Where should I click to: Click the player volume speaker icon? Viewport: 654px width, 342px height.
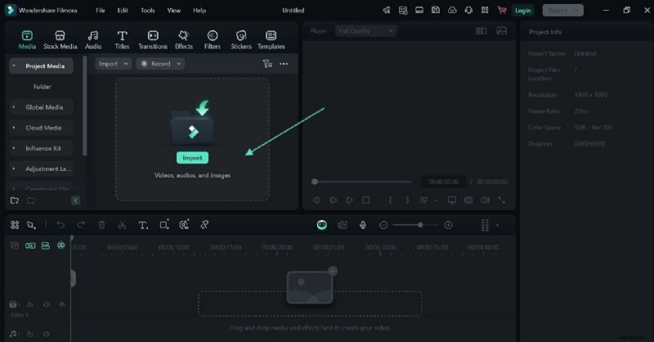(485, 200)
